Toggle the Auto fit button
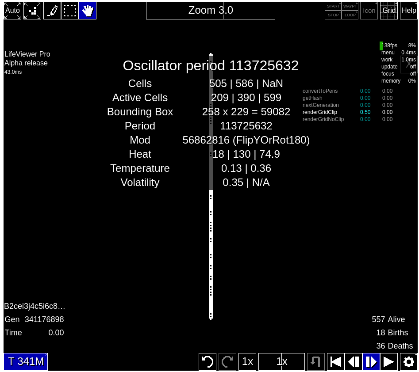Image resolution: width=419 pixels, height=372 pixels. point(12,11)
